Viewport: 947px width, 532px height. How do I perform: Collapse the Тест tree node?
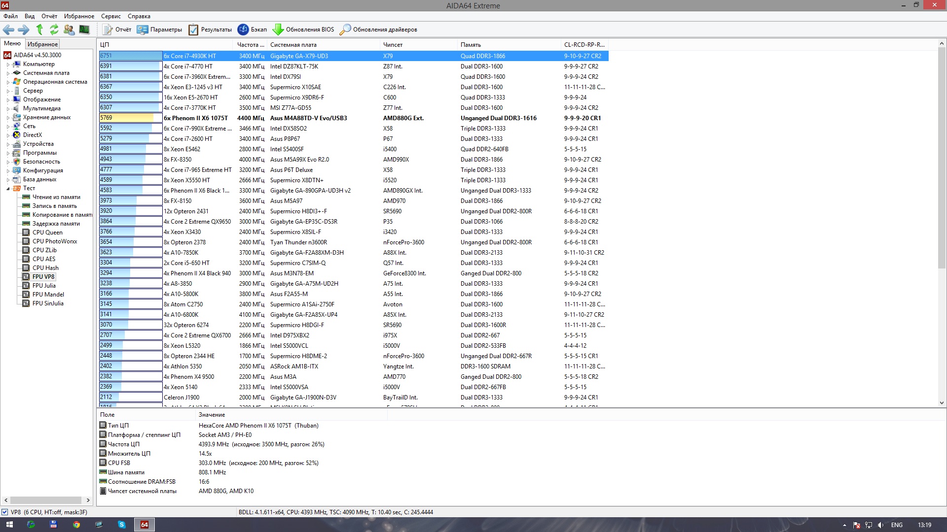(8, 189)
